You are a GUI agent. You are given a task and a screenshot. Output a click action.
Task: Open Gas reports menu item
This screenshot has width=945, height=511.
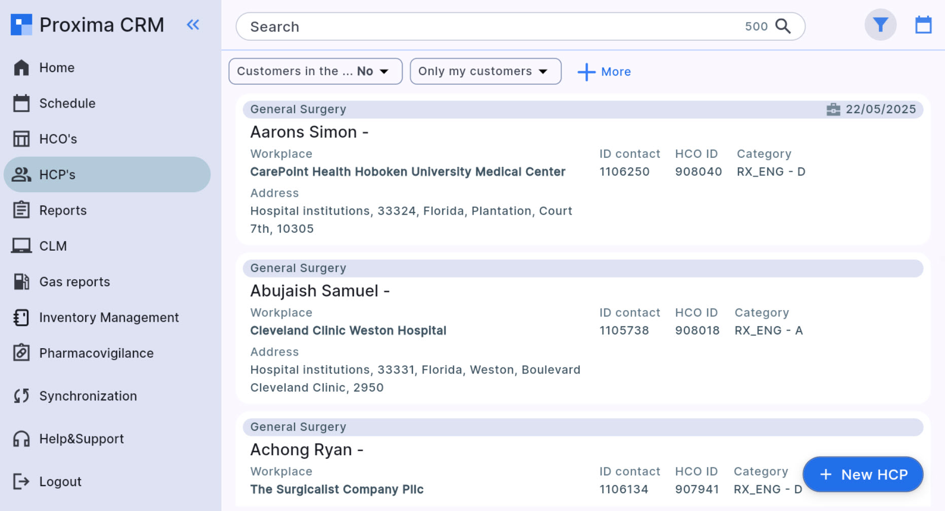pyautogui.click(x=75, y=282)
